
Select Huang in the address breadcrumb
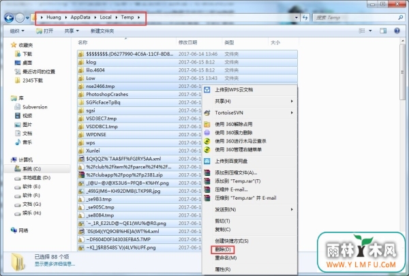54,17
